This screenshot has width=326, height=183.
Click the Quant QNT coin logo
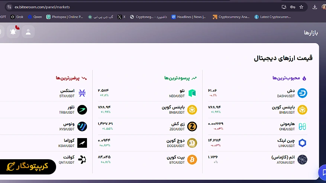82,160
